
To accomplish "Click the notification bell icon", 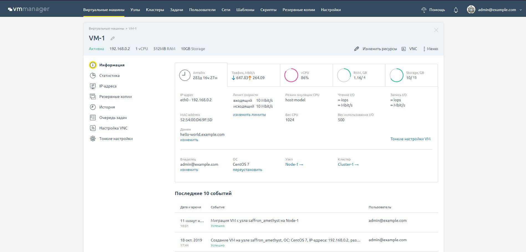I will [456, 10].
